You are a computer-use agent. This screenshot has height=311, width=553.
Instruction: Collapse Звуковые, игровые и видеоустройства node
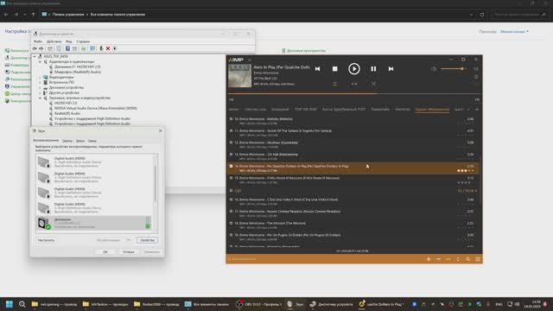point(41,98)
